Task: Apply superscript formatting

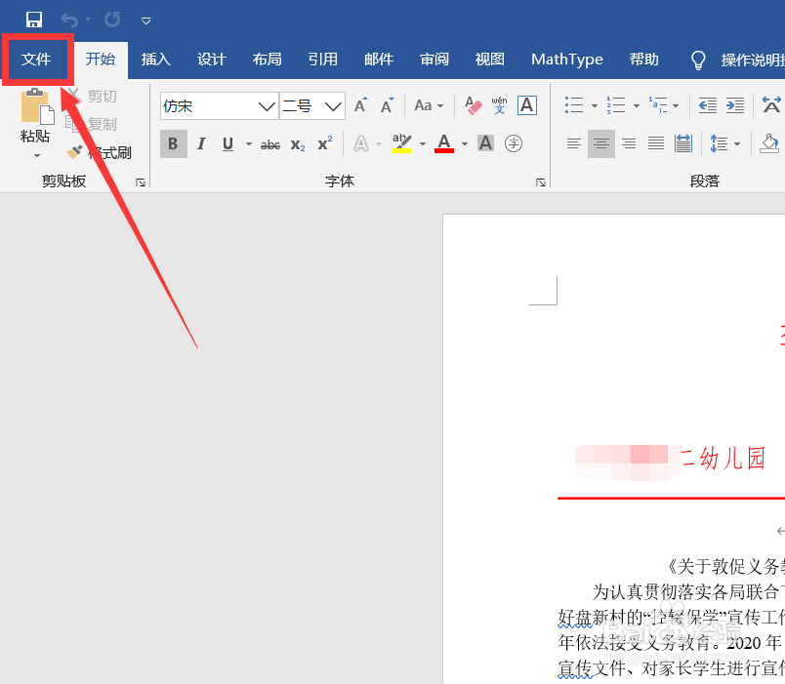Action: pos(322,143)
